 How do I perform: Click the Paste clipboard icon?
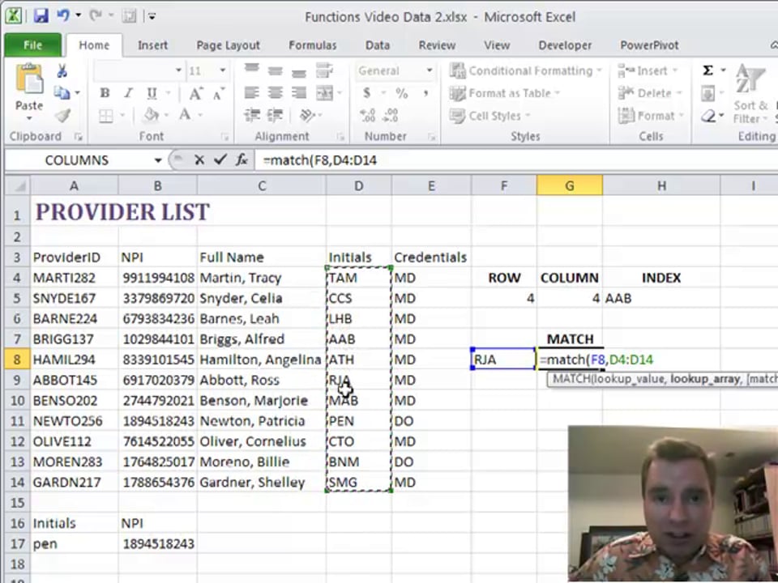tap(29, 79)
